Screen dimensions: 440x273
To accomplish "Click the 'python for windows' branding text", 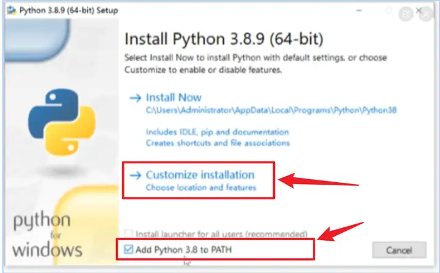I will click(x=47, y=235).
